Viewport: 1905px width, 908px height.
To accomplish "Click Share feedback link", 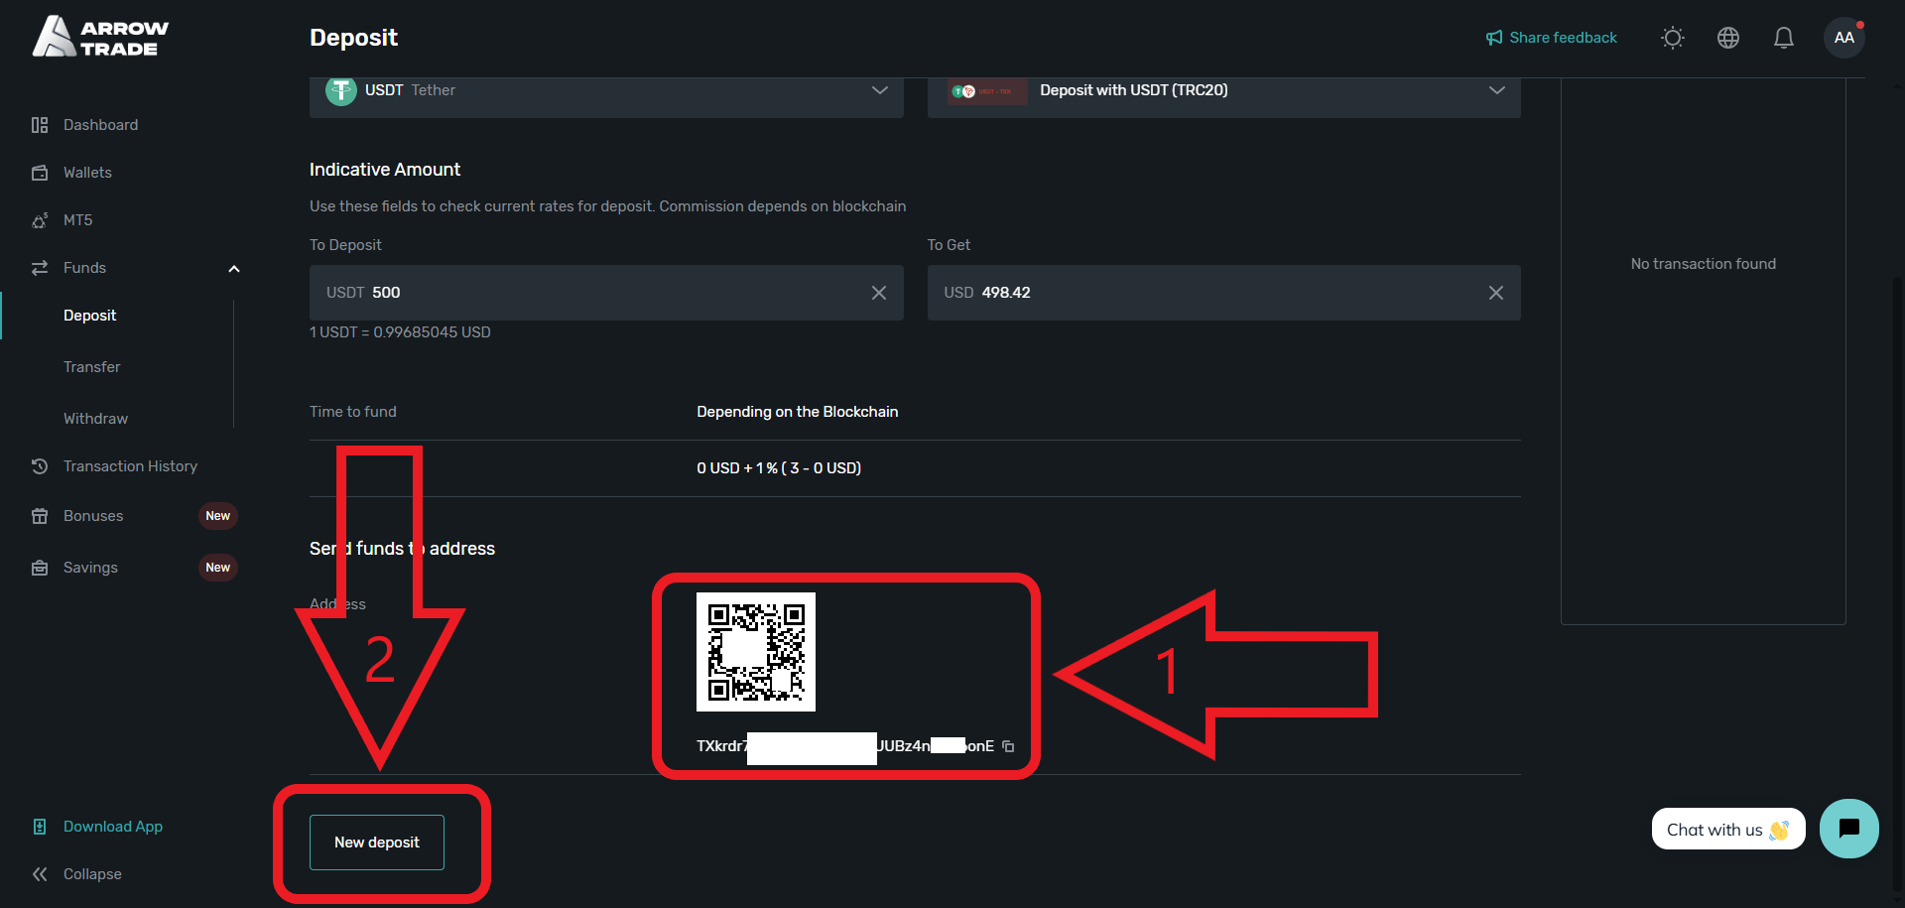I will pyautogui.click(x=1563, y=38).
